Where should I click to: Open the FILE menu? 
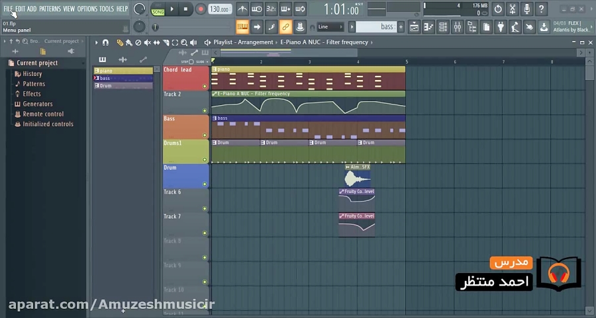[x=8, y=9]
